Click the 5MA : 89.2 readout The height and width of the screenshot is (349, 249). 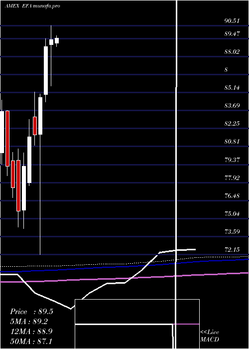[29, 322]
